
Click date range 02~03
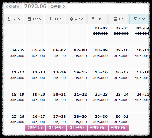click(122, 28)
